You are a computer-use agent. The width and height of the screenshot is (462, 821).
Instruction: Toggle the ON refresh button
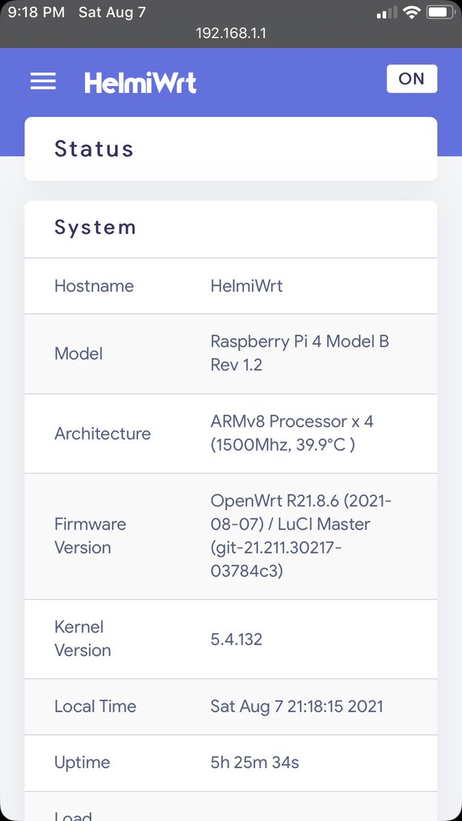tap(411, 79)
